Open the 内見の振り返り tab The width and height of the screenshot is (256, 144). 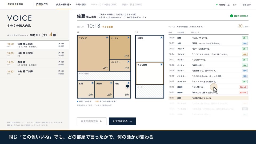pyautogui.click(x=63, y=5)
